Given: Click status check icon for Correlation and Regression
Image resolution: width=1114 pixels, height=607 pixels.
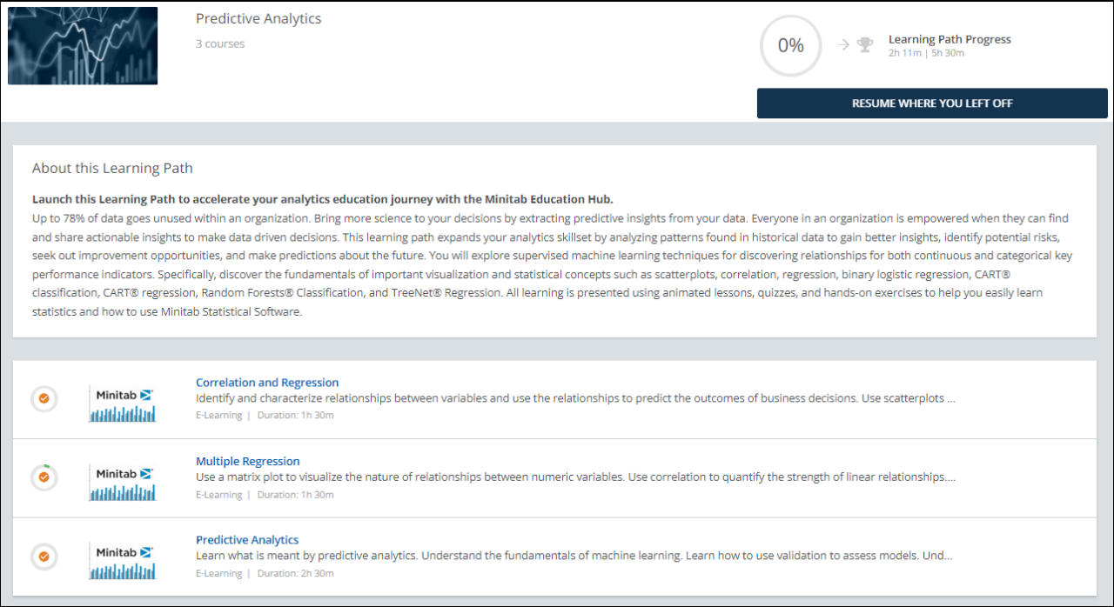Looking at the screenshot, I should point(44,399).
